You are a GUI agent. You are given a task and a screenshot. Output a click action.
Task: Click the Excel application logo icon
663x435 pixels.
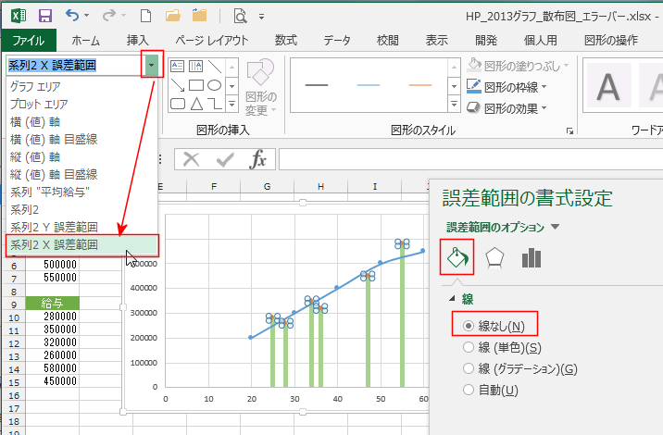coord(19,16)
